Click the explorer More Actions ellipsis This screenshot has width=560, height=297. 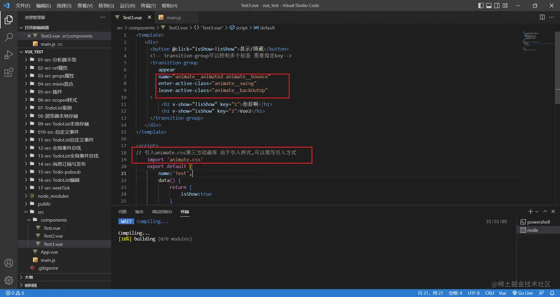tap(103, 17)
